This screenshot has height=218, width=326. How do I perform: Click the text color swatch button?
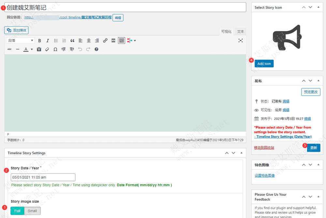[26, 49]
